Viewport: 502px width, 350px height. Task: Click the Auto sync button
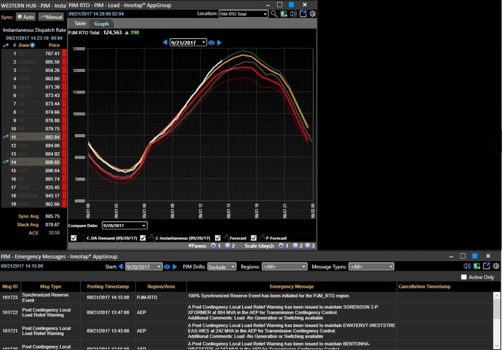(25, 17)
